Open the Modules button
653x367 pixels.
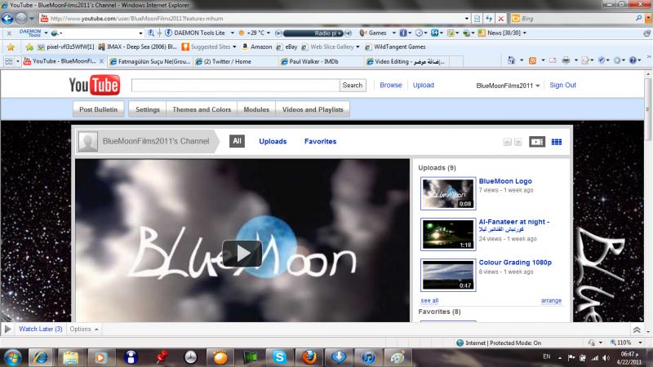pyautogui.click(x=256, y=109)
